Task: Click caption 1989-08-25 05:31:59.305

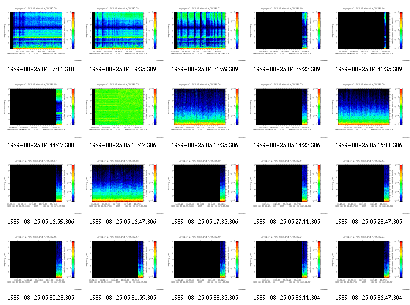Action: coord(122,298)
